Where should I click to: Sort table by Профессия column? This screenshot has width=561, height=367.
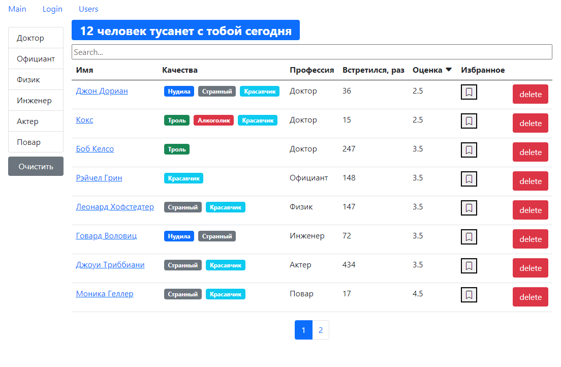(x=311, y=70)
